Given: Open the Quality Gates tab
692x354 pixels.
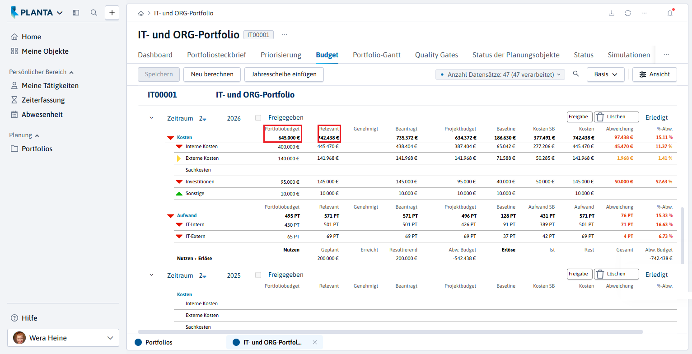Looking at the screenshot, I should 436,55.
